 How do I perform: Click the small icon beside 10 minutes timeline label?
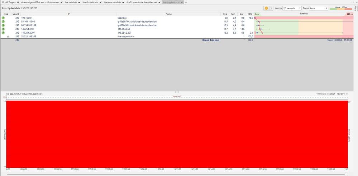click(x=347, y=94)
